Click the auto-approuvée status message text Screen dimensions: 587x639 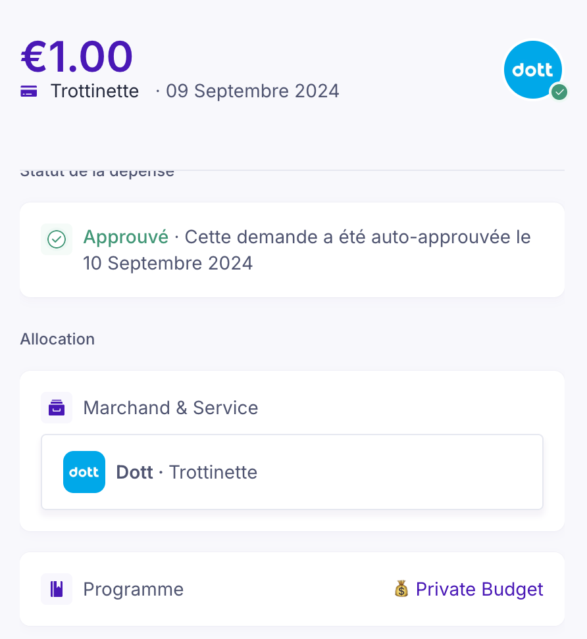(357, 237)
